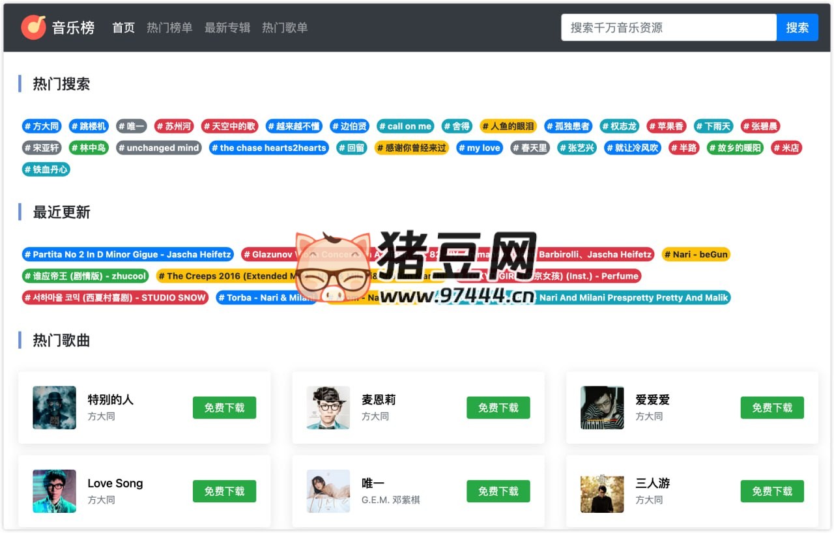Open the 特别的人 song title
This screenshot has width=834, height=533.
coord(111,399)
